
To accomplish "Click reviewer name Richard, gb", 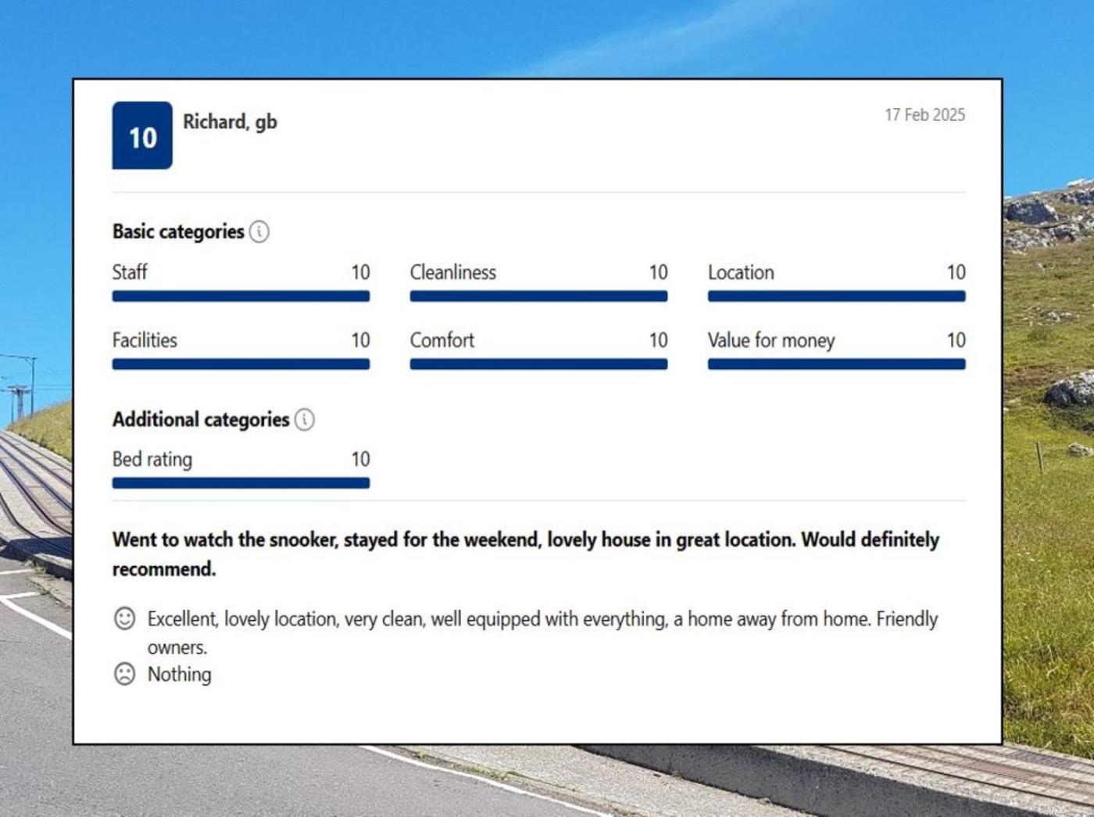I will [x=230, y=122].
